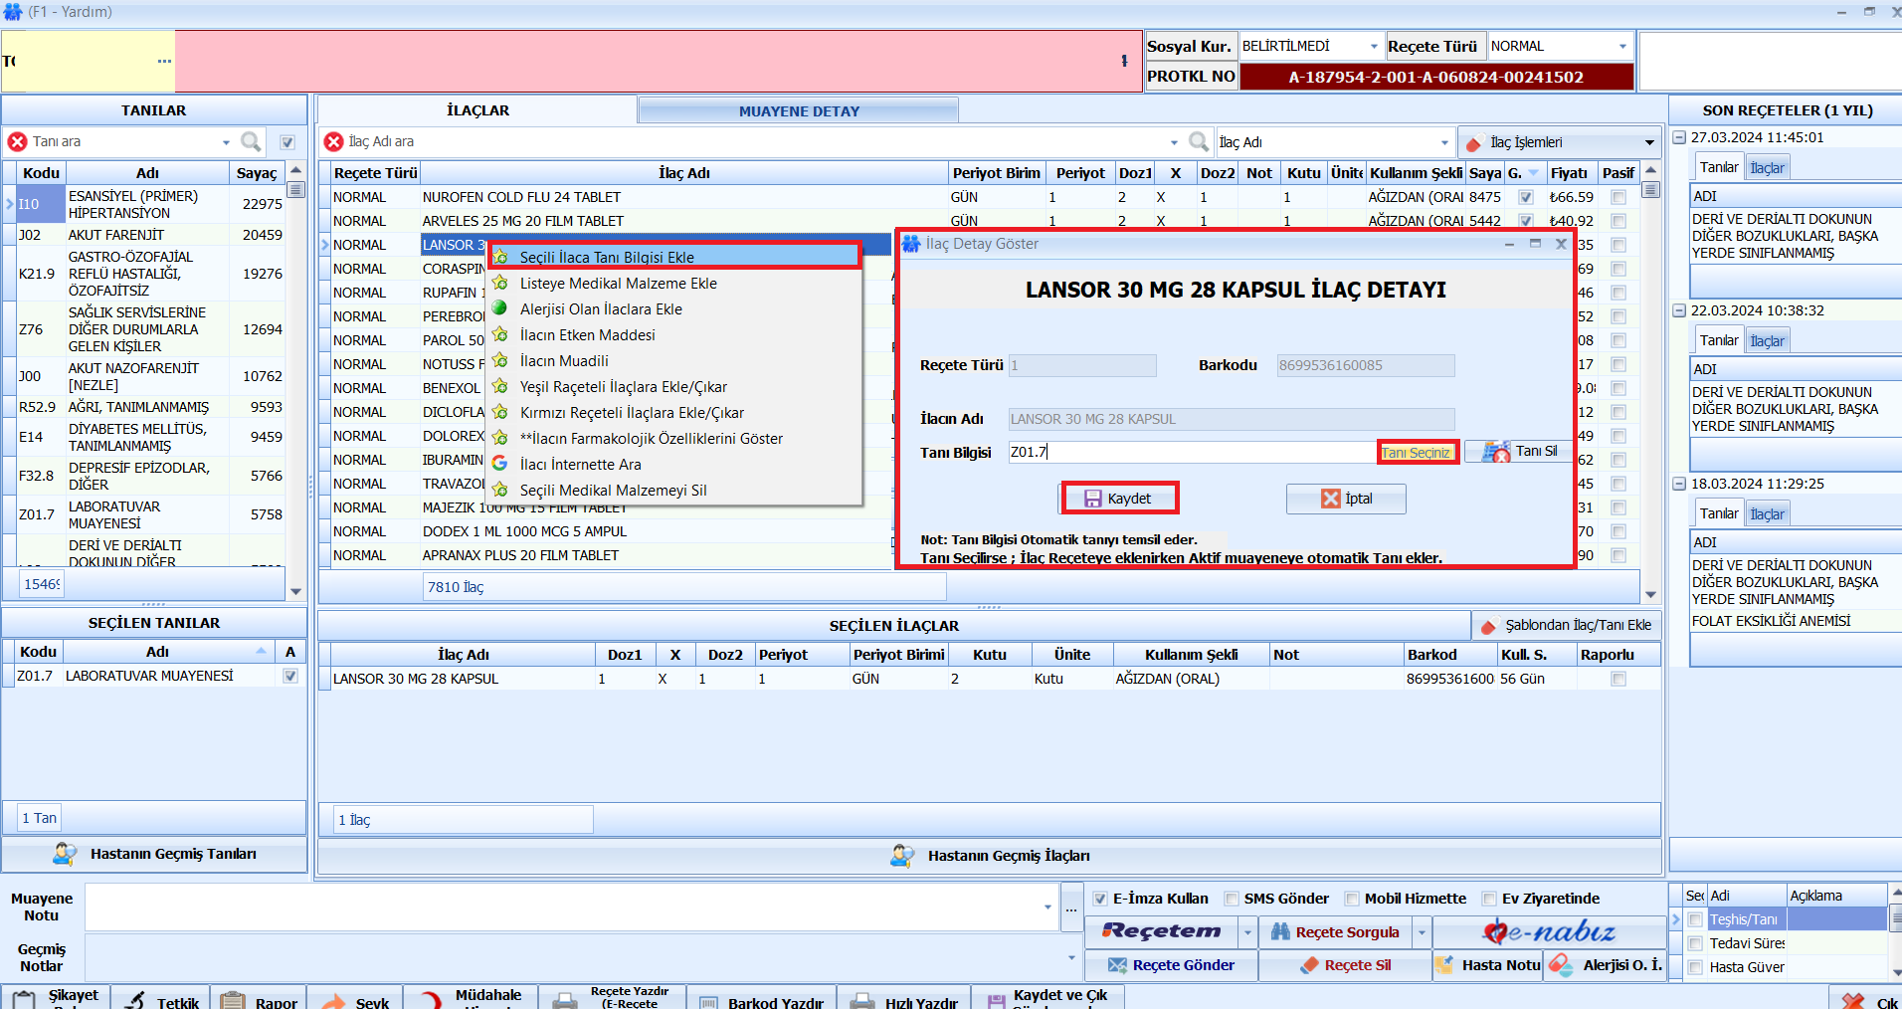Open İlaçlar tab under 27.03.2024 prescription

point(1767,167)
